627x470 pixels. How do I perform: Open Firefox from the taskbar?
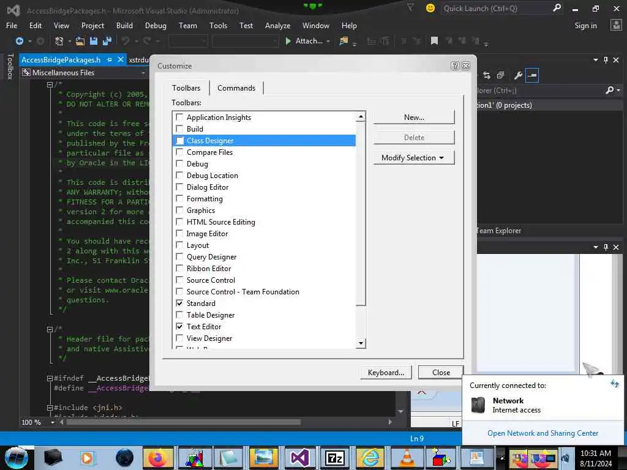coord(157,458)
